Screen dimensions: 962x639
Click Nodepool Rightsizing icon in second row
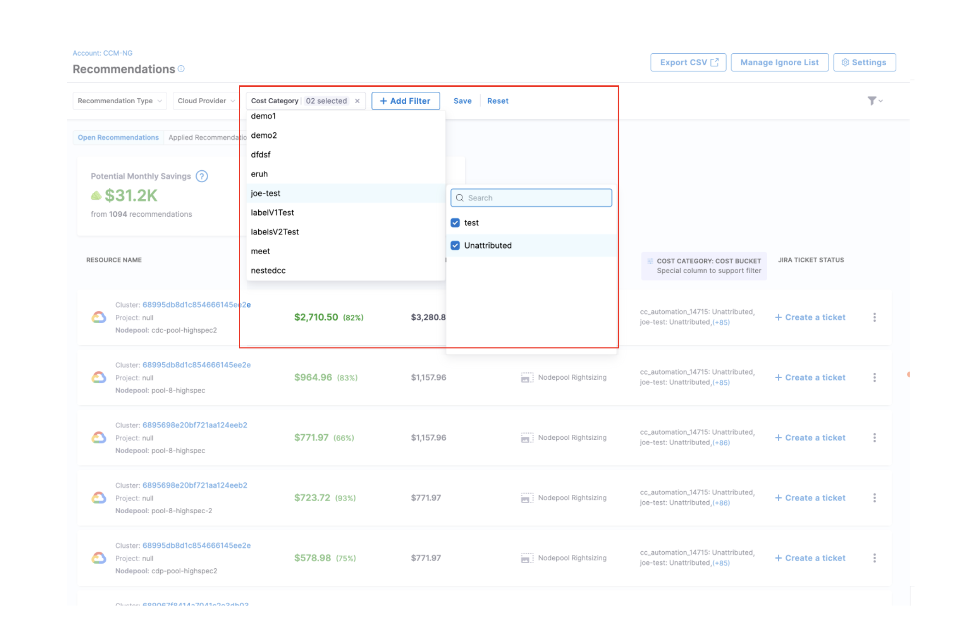526,377
